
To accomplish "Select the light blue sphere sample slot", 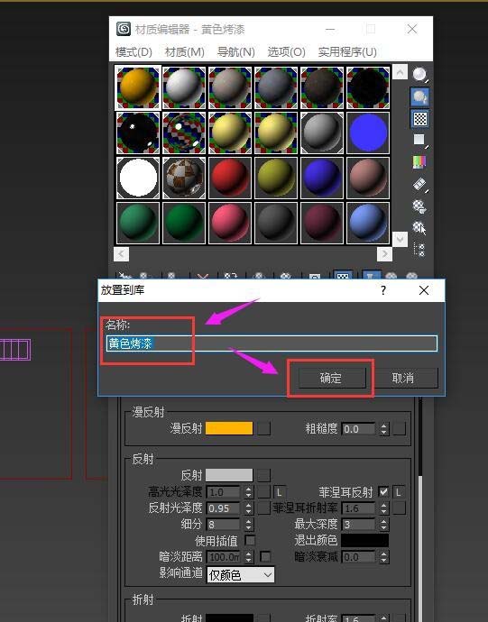I will tap(368, 223).
